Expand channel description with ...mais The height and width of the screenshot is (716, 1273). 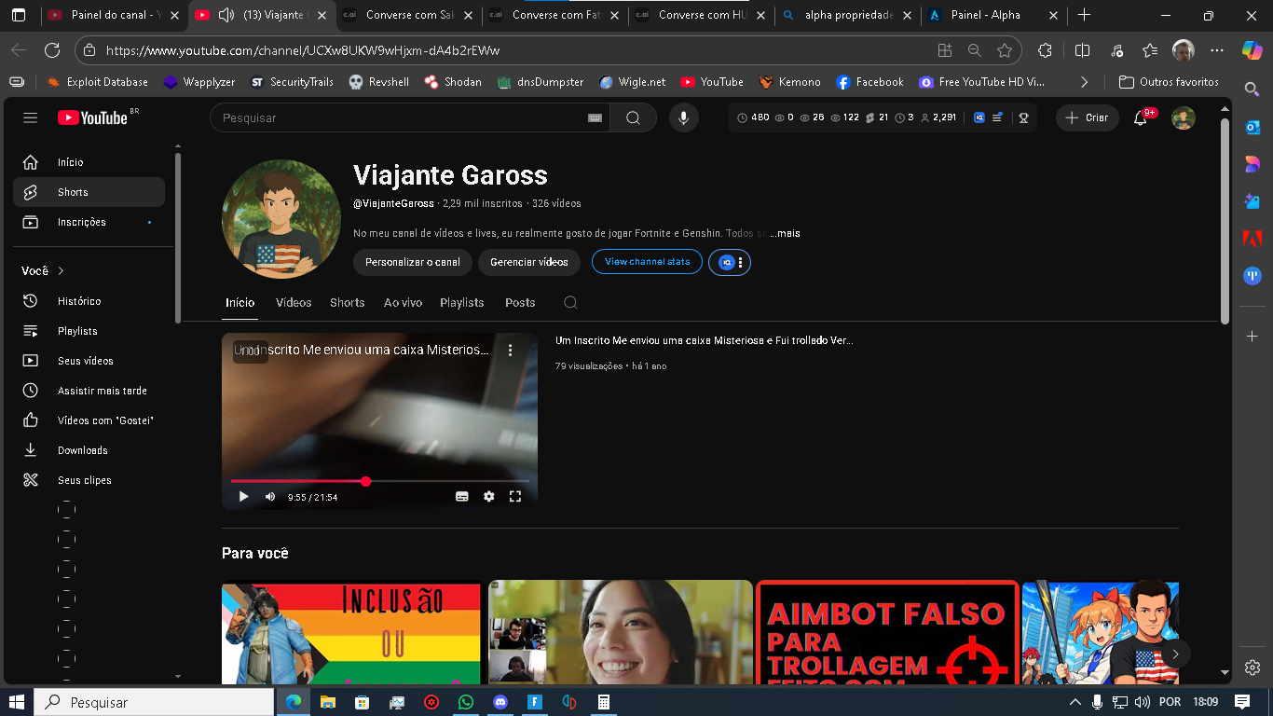coord(786,233)
